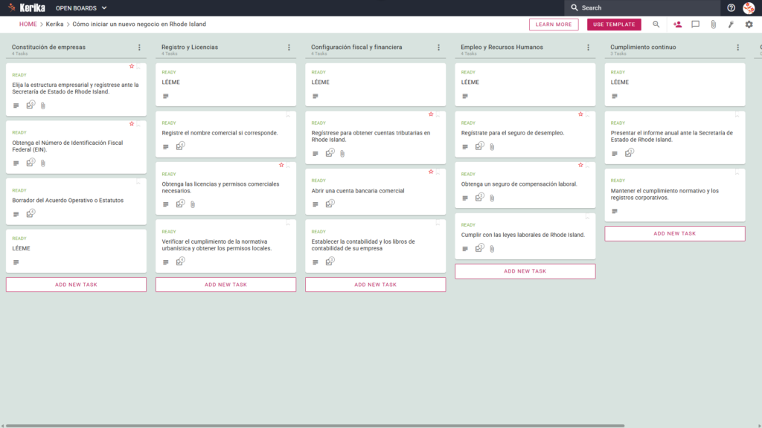Open LÉEME card in Registro y Licencias column
762x428 pixels.
(226, 85)
